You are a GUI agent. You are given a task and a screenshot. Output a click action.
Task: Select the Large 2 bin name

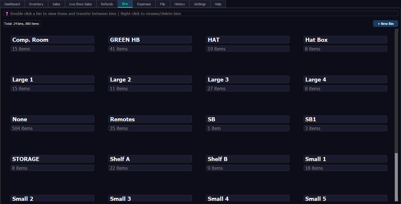(150, 79)
